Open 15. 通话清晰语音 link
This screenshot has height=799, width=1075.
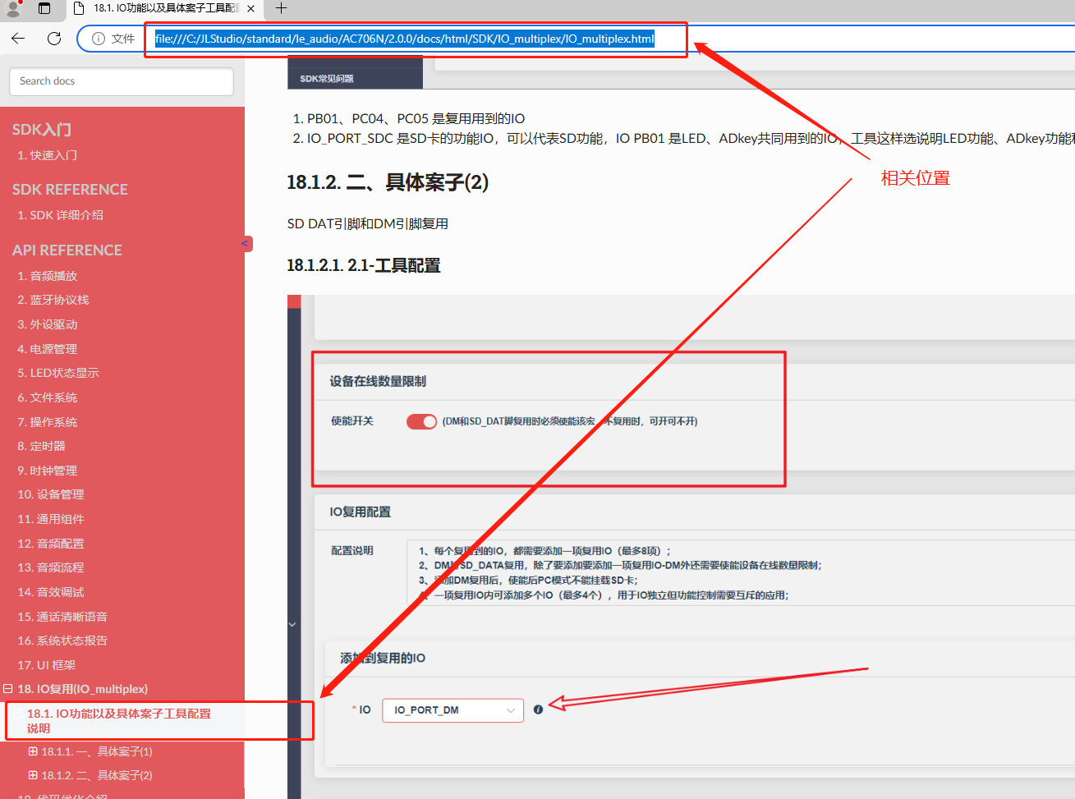coord(62,617)
